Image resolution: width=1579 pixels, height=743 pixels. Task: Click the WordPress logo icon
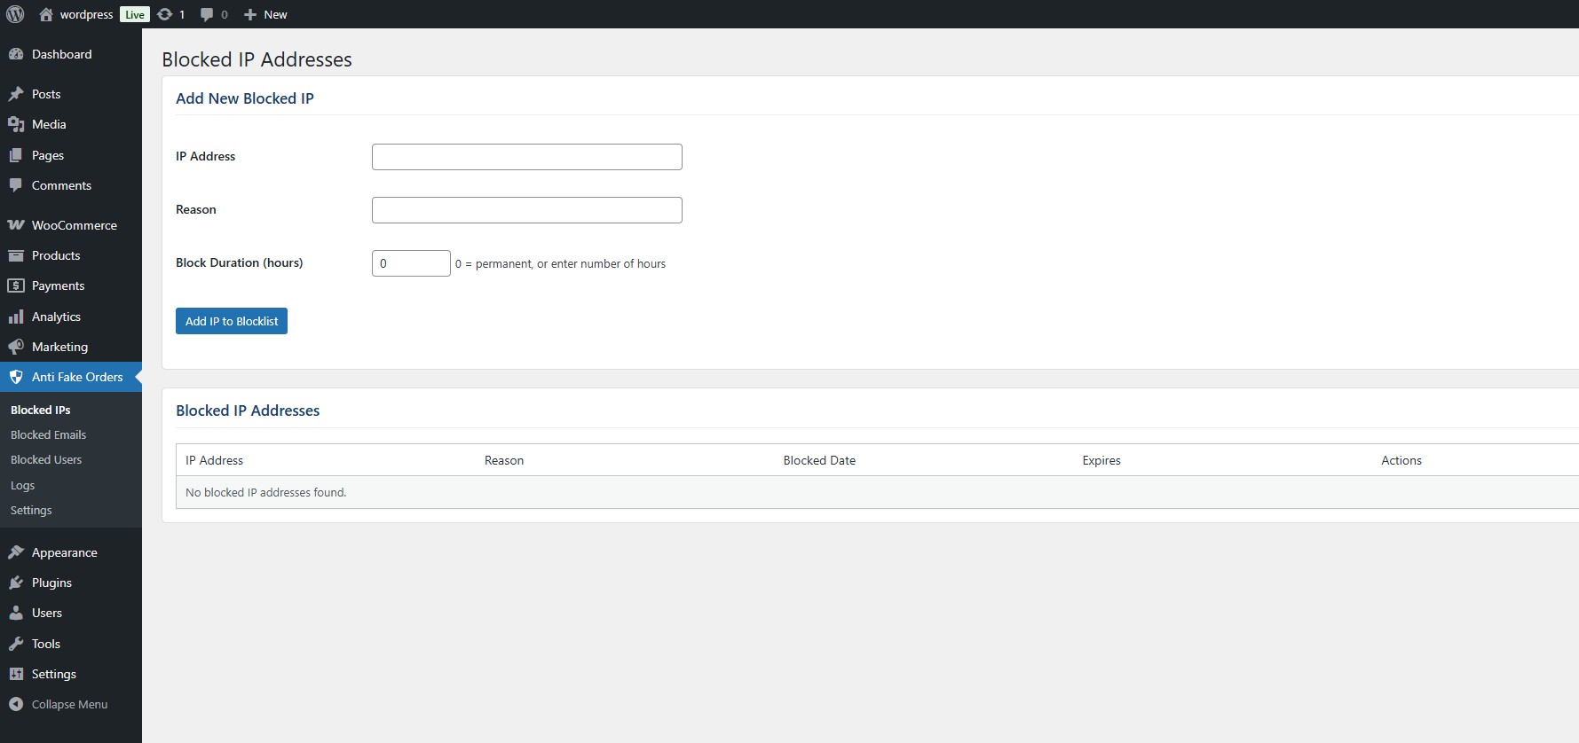15,14
